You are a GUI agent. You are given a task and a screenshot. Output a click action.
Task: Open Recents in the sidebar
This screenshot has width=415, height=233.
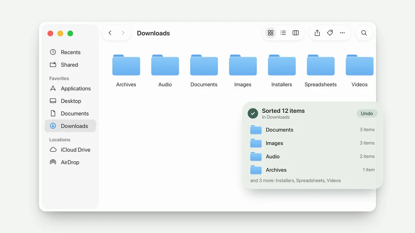click(x=70, y=52)
